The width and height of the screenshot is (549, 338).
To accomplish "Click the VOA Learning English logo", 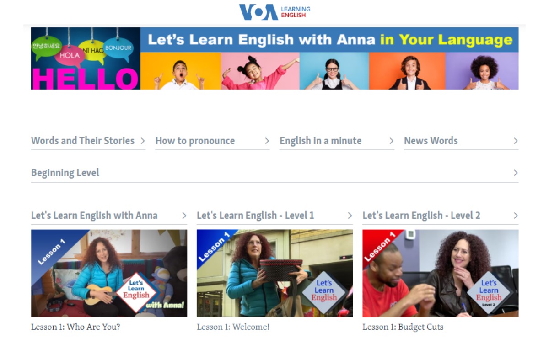I will 274,11.
